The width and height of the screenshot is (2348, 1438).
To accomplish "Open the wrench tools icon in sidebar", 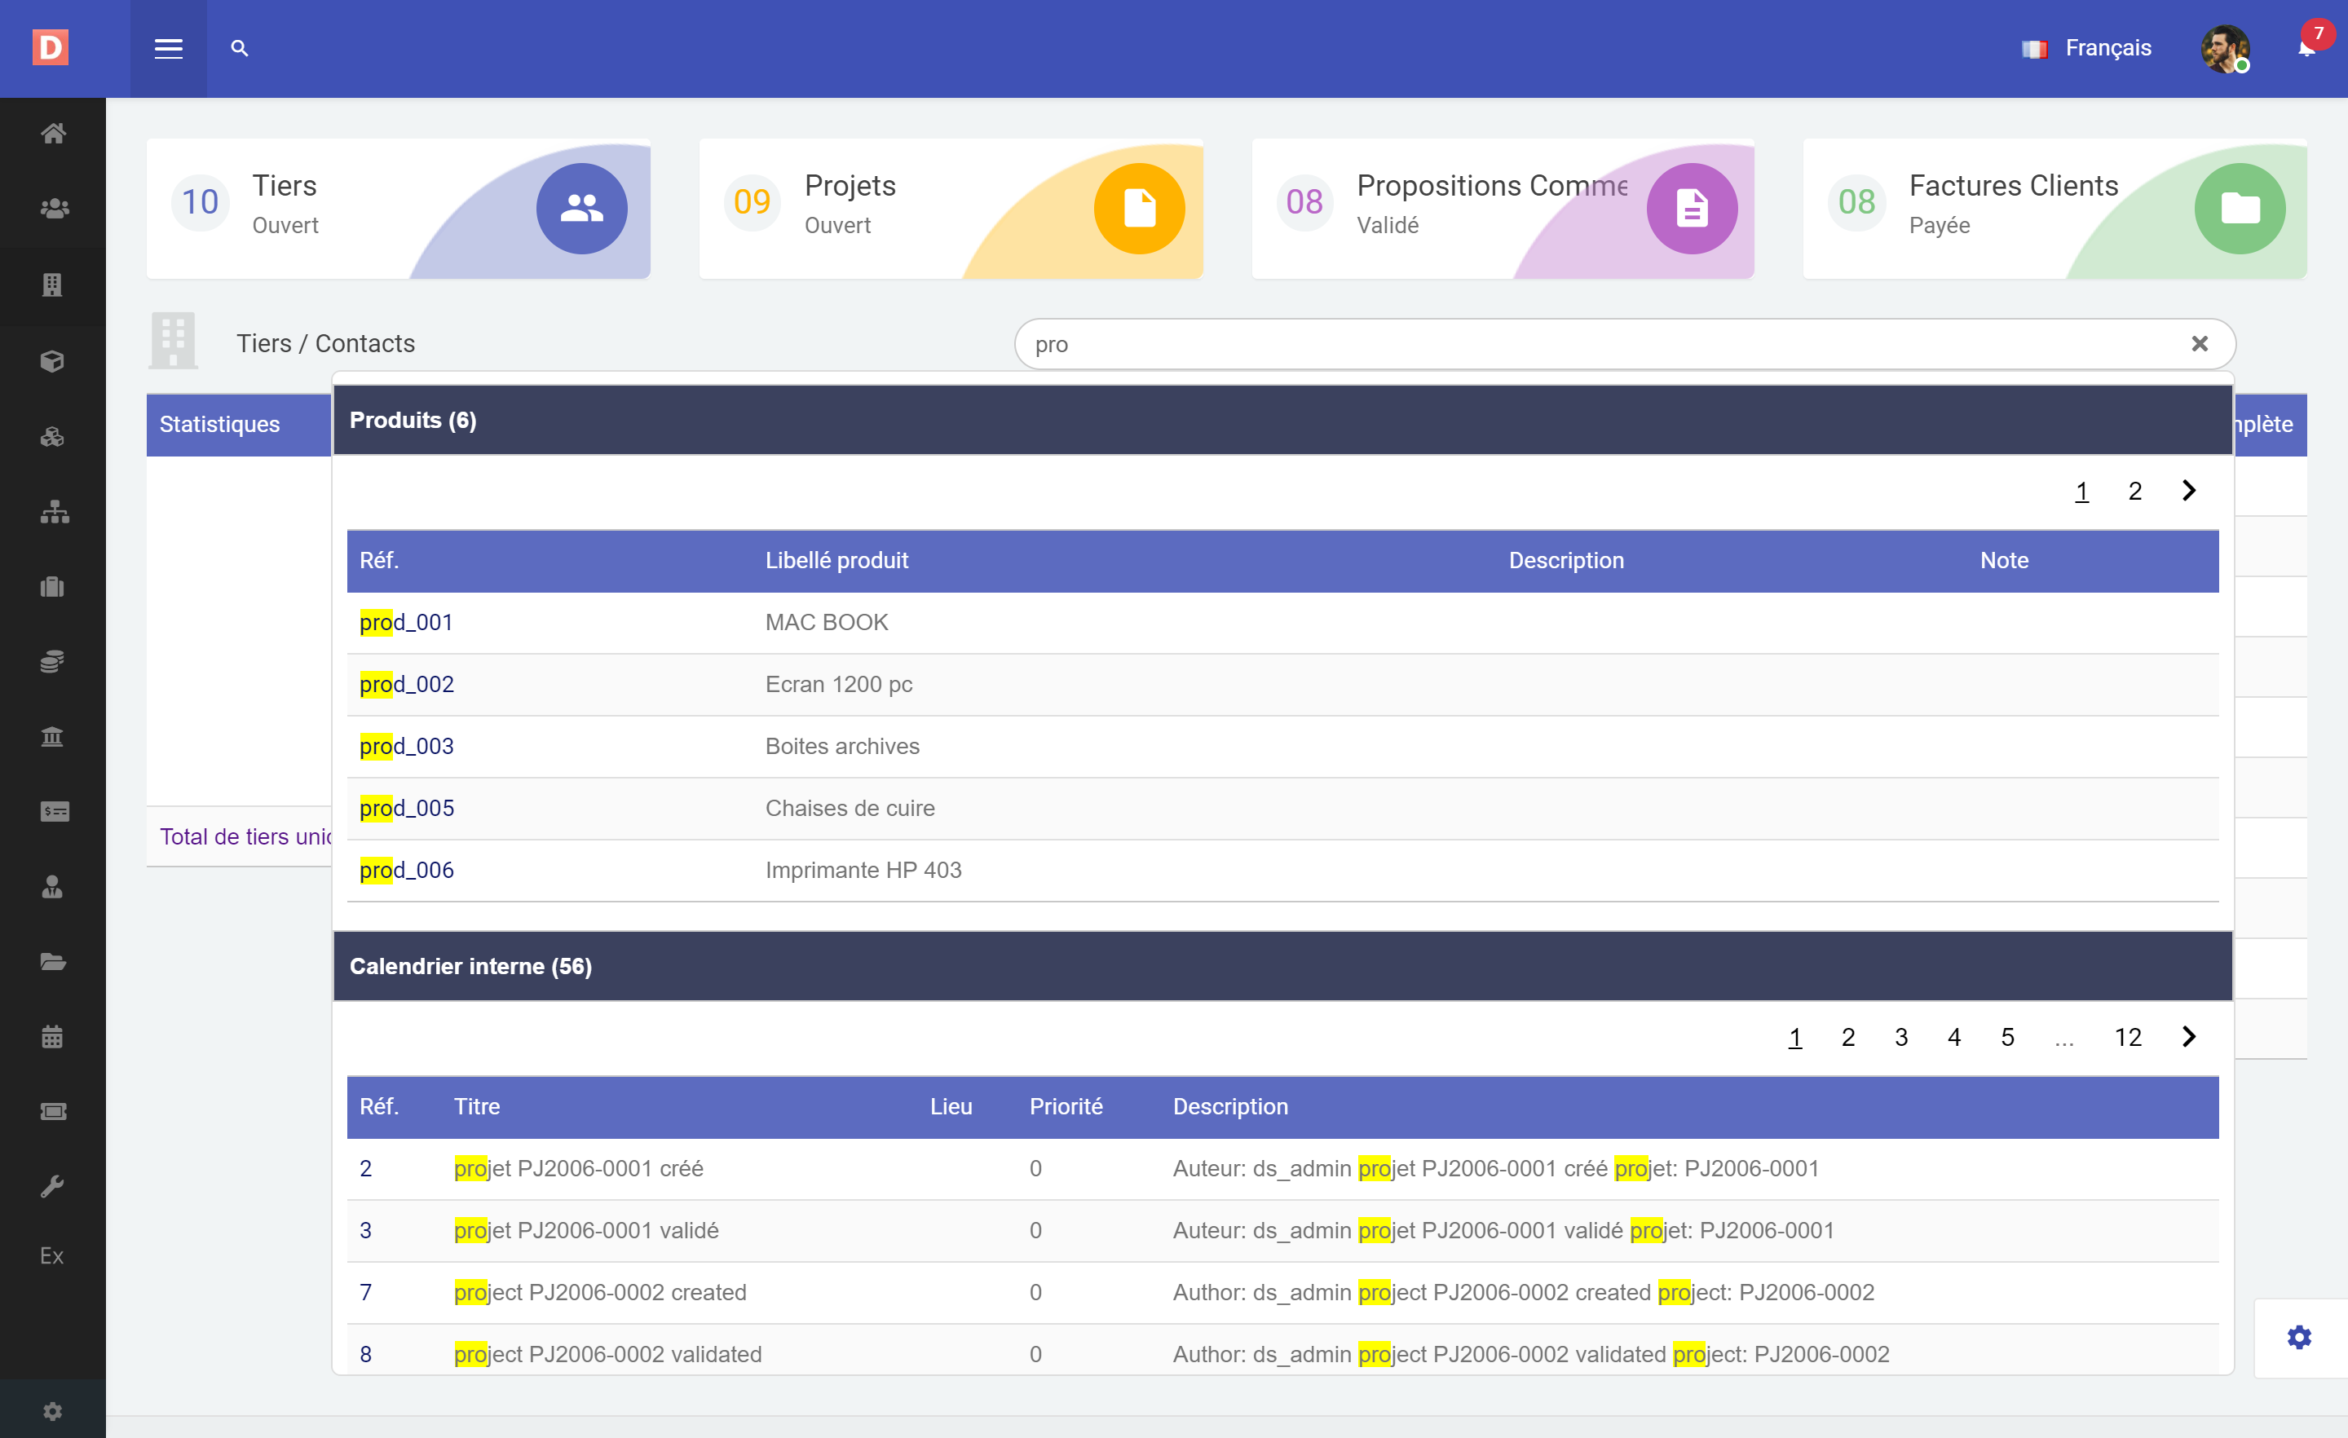I will 53,1186.
